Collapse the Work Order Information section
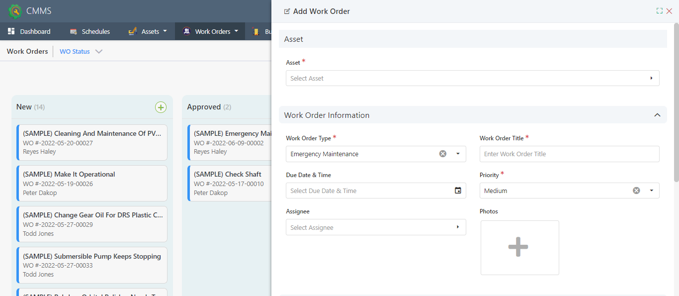This screenshot has height=296, width=679. tap(657, 114)
